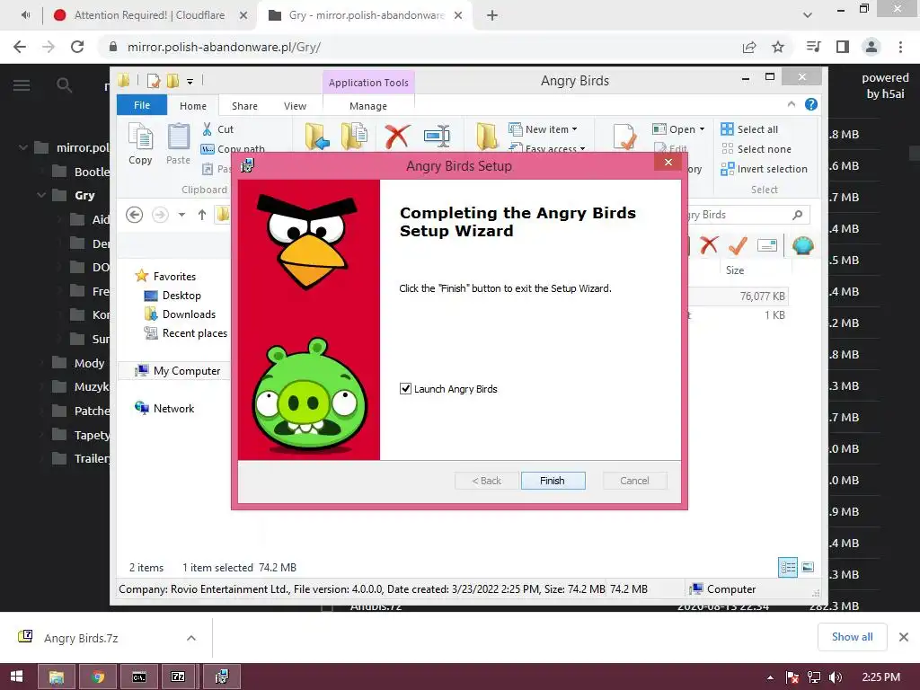Collapse the Explorer ribbon with the chevron
920x690 pixels.
pos(791,104)
